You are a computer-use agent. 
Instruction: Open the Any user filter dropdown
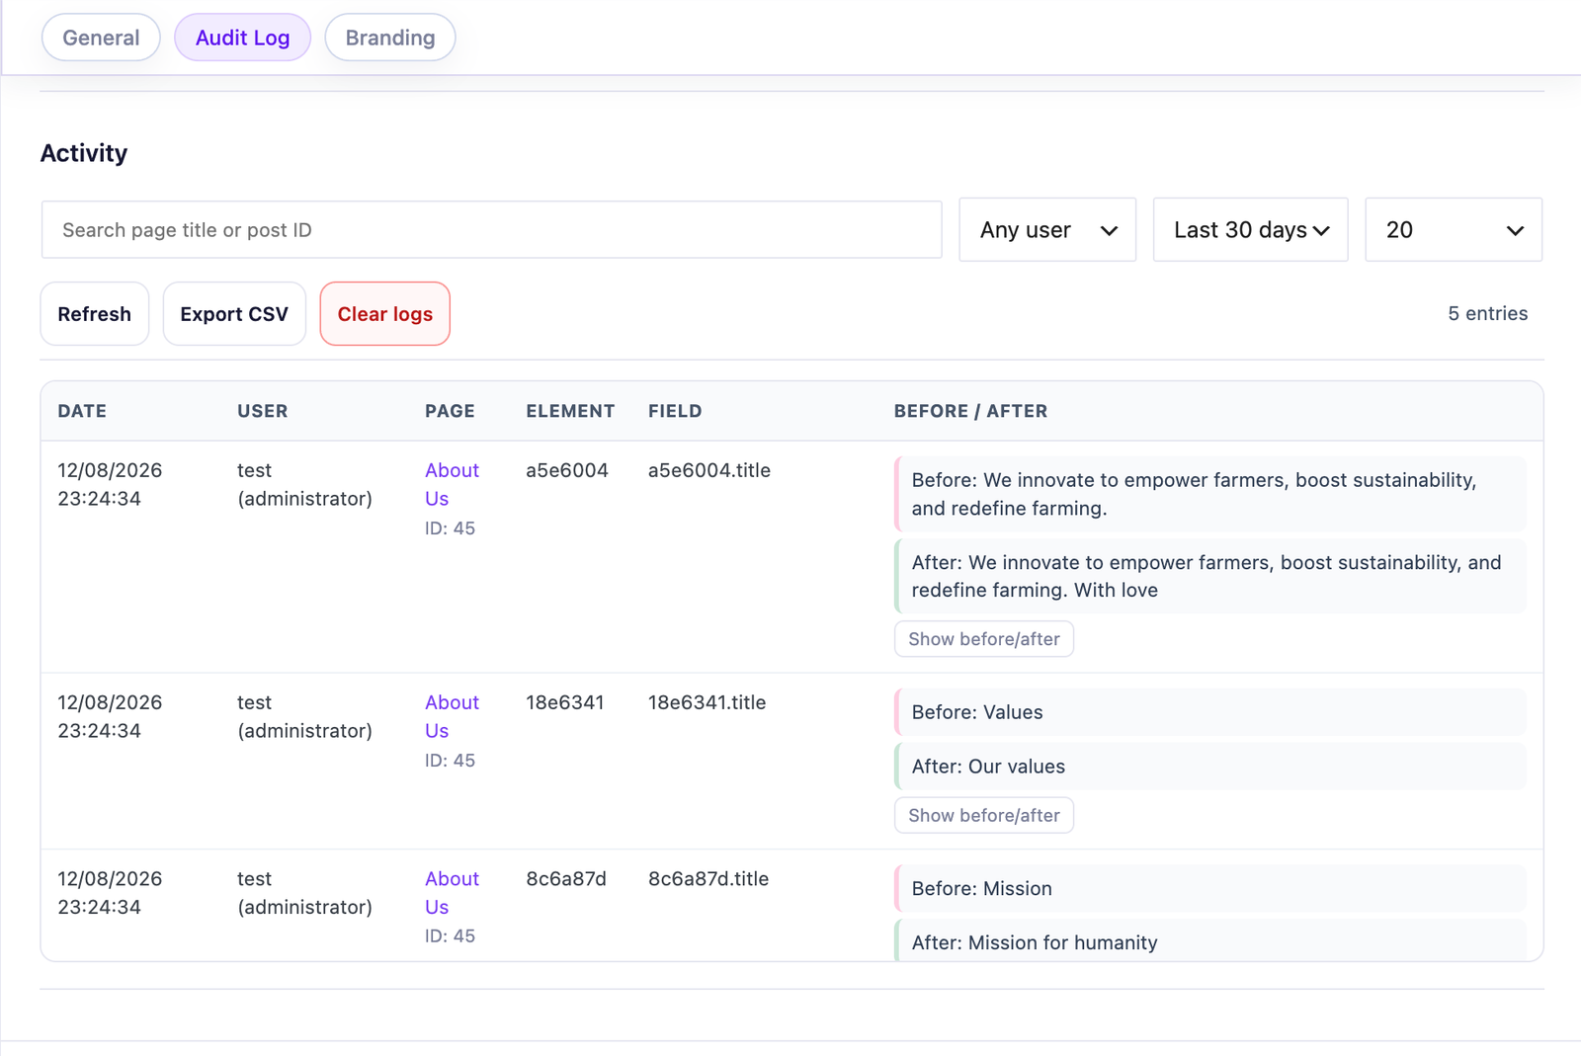pos(1047,230)
